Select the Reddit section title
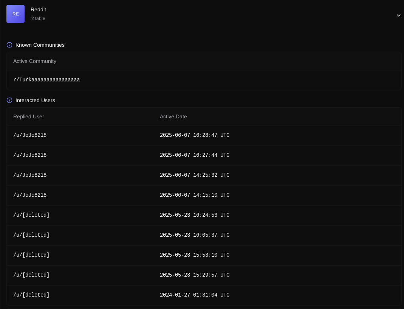Image resolution: width=404 pixels, height=309 pixels. [38, 9]
